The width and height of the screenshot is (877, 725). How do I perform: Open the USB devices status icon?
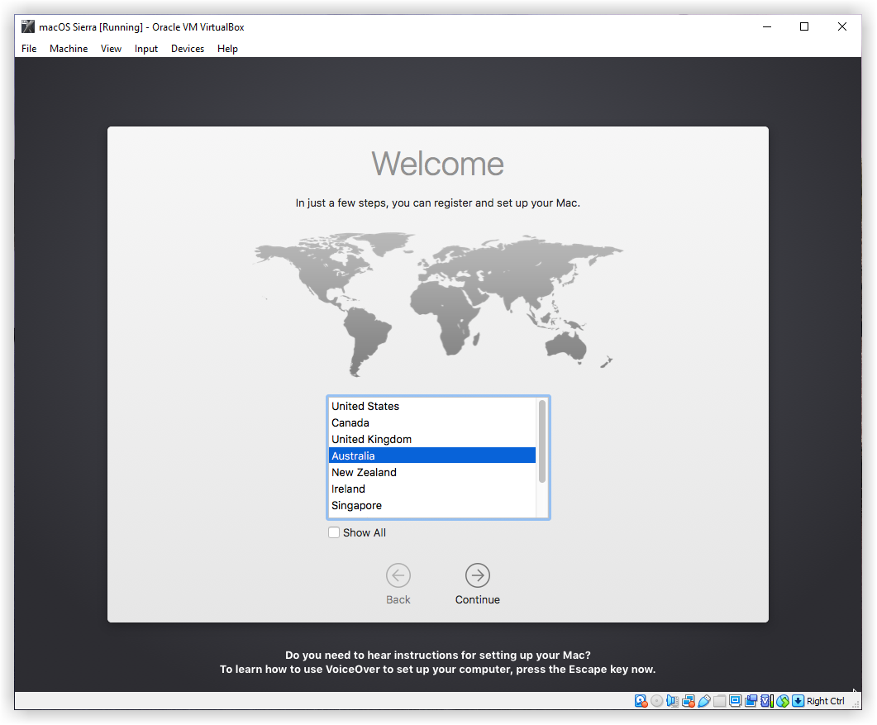[x=704, y=701]
